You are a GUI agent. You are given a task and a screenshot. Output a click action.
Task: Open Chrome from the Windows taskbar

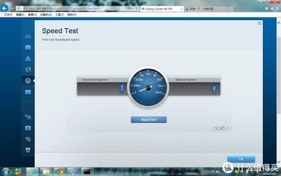click(59, 172)
